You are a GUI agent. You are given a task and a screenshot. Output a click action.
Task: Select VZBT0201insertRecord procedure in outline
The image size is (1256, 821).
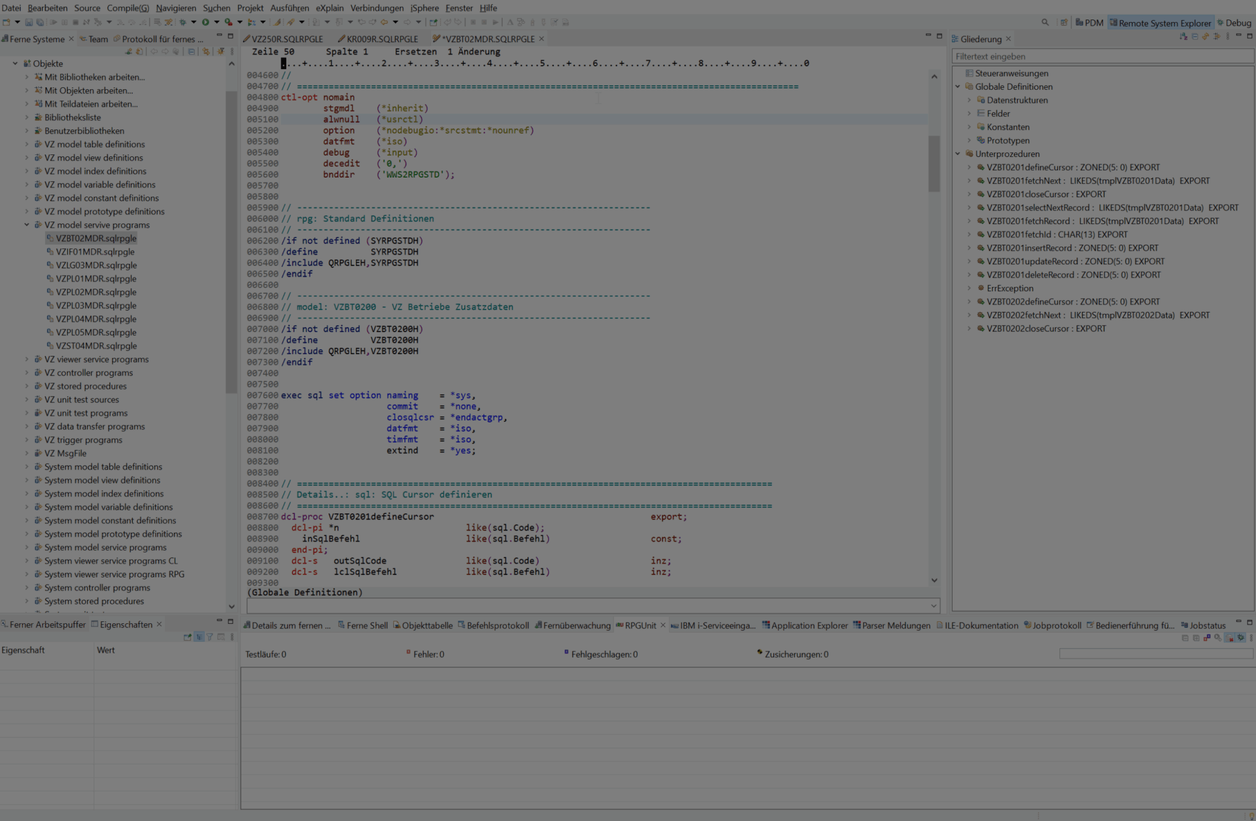1072,248
